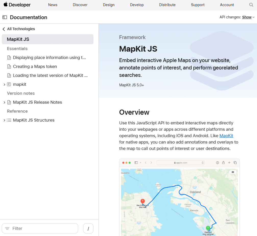The image size is (257, 236).
Task: Open the Support menu
Action: point(198,5)
